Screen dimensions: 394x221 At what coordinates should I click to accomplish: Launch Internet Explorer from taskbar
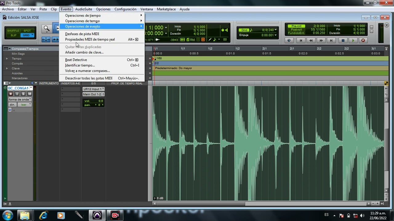click(43, 215)
